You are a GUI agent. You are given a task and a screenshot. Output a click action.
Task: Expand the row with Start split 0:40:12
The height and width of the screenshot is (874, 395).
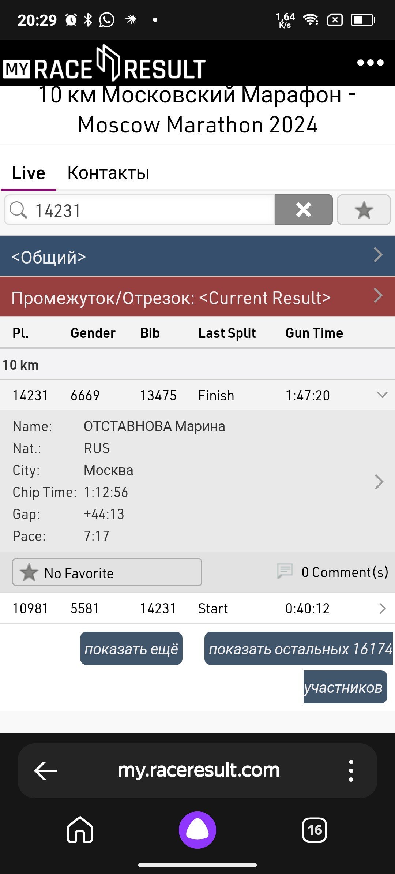197,608
